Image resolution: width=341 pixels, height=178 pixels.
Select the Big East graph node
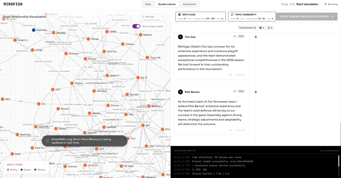53,33
